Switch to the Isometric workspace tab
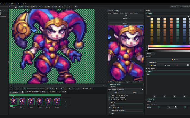 coord(47,7)
